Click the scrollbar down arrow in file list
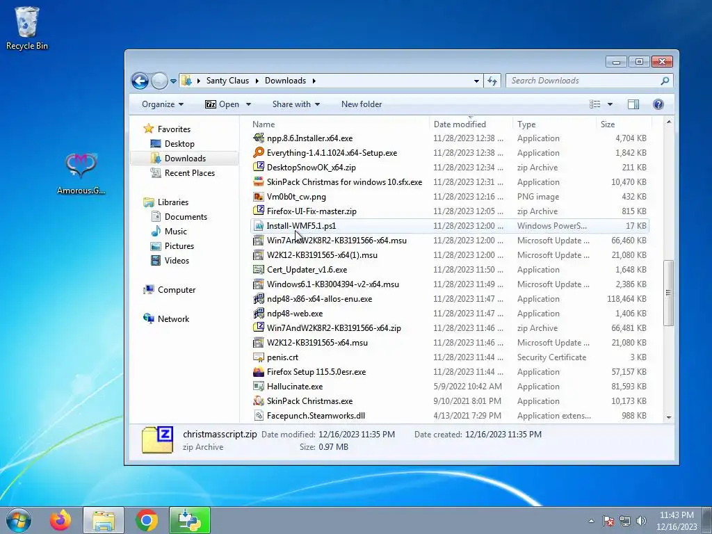712x534 pixels. (668, 417)
